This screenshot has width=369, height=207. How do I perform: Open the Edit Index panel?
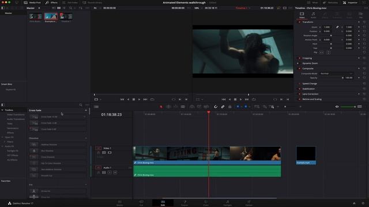70,2
